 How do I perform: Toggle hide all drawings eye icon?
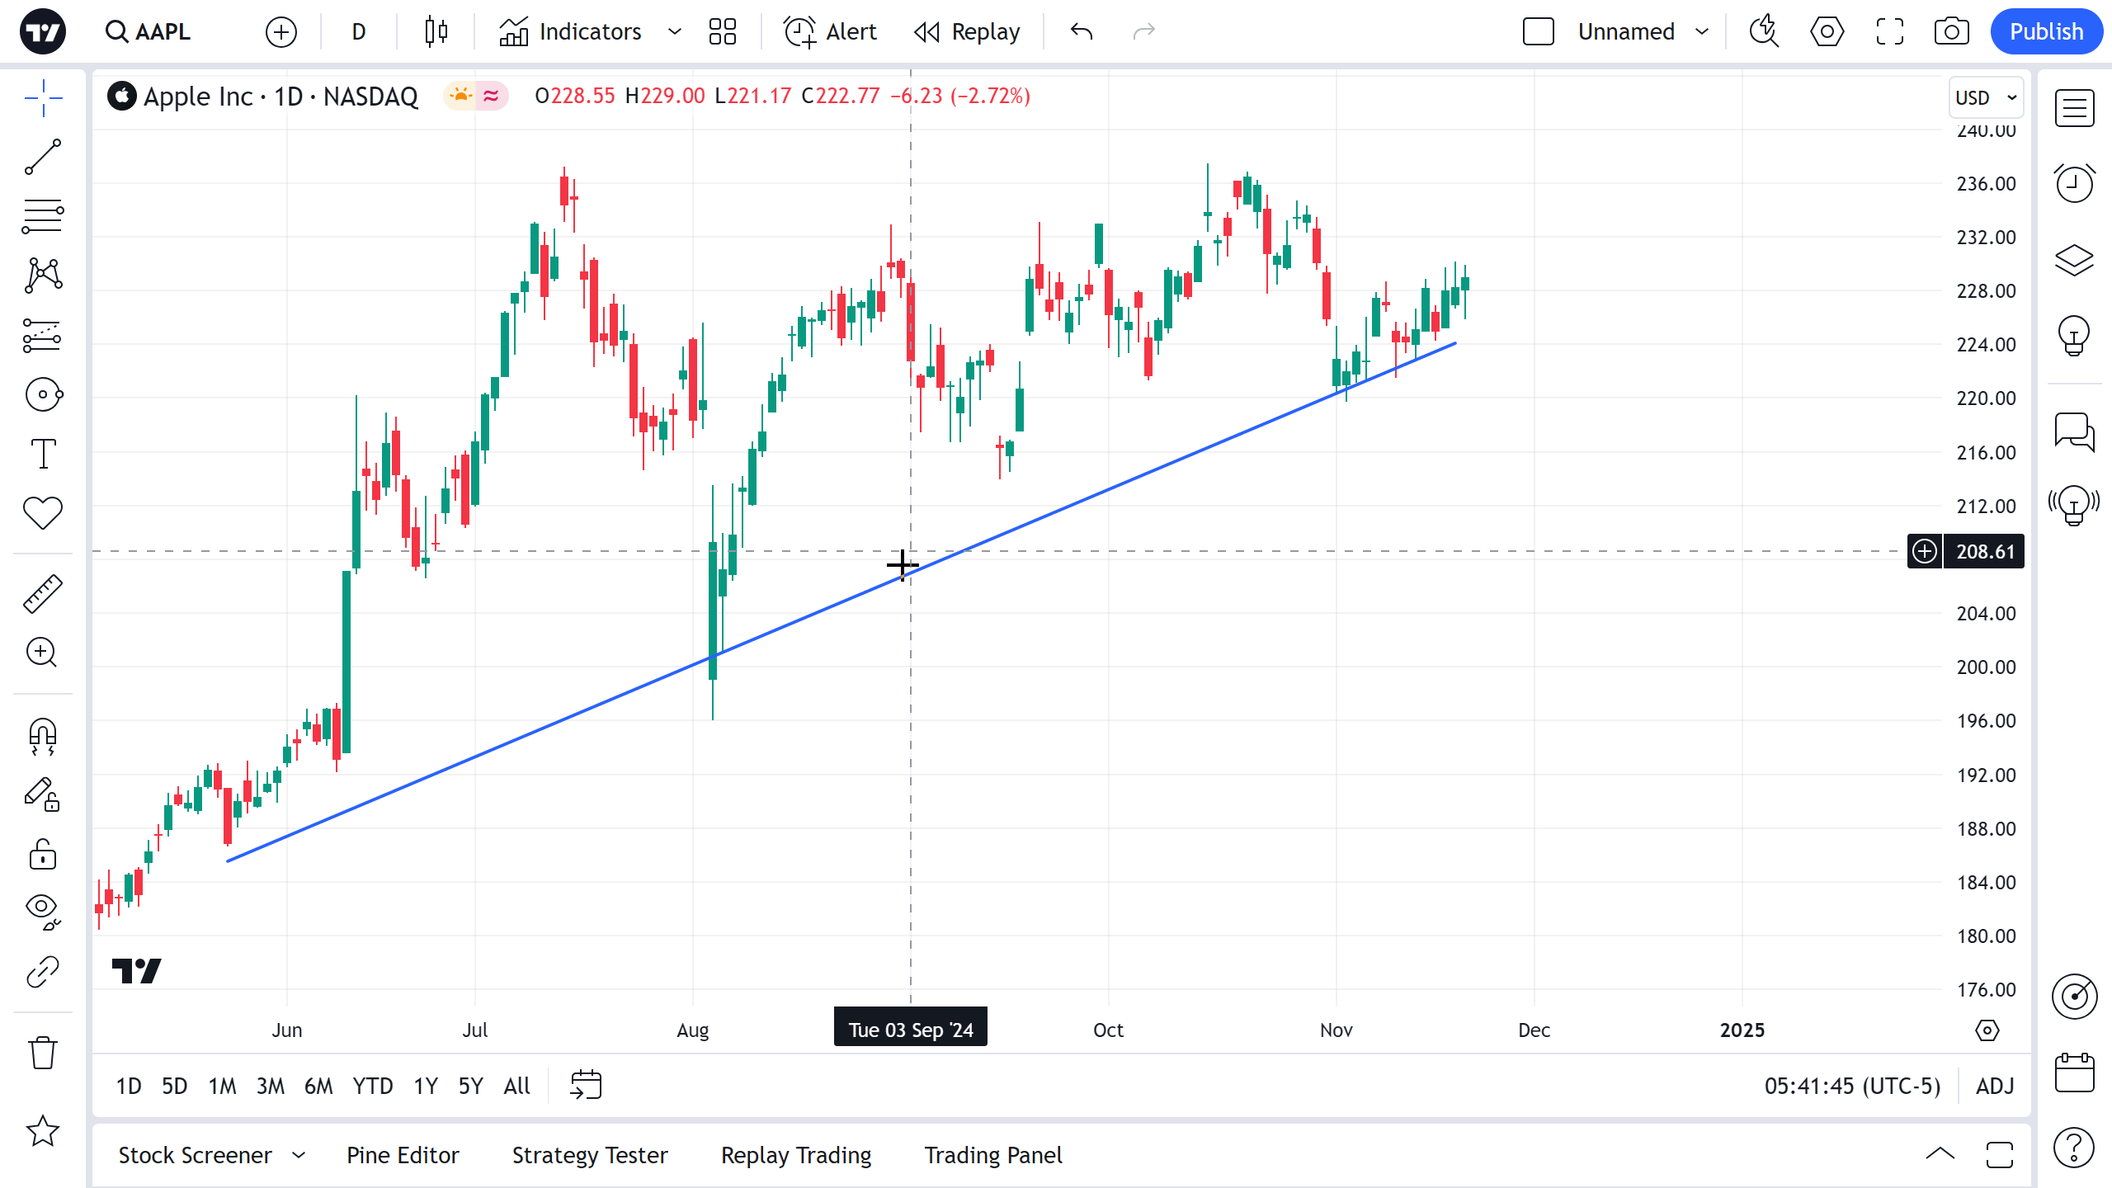pyautogui.click(x=43, y=911)
